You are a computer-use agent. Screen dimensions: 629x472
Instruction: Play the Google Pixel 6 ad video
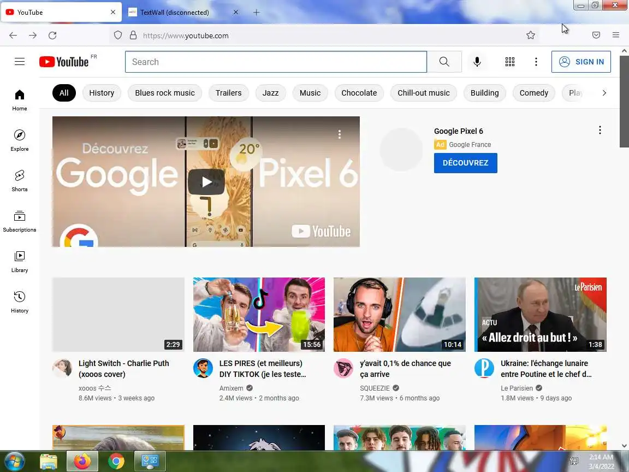click(206, 182)
